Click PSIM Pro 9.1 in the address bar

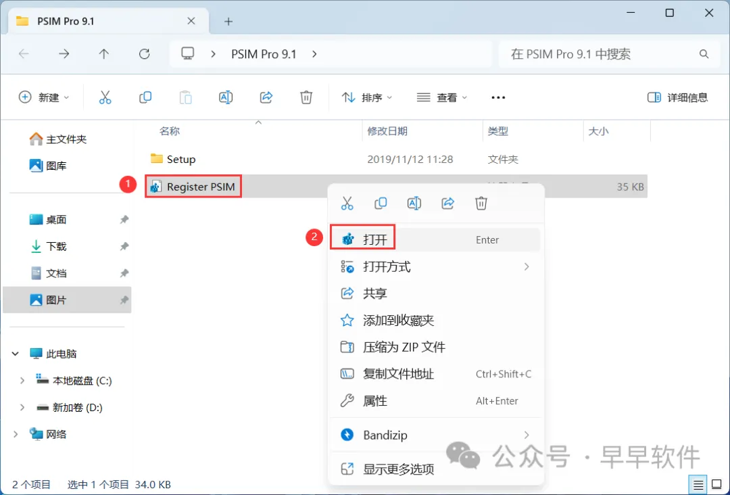264,54
